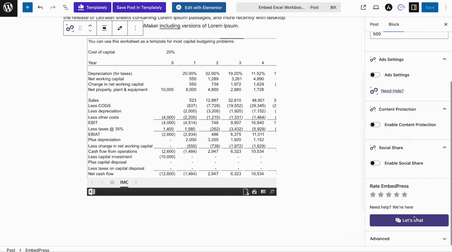Click the undo arrow icon
Viewport: 452px width, 252px height.
40,7
